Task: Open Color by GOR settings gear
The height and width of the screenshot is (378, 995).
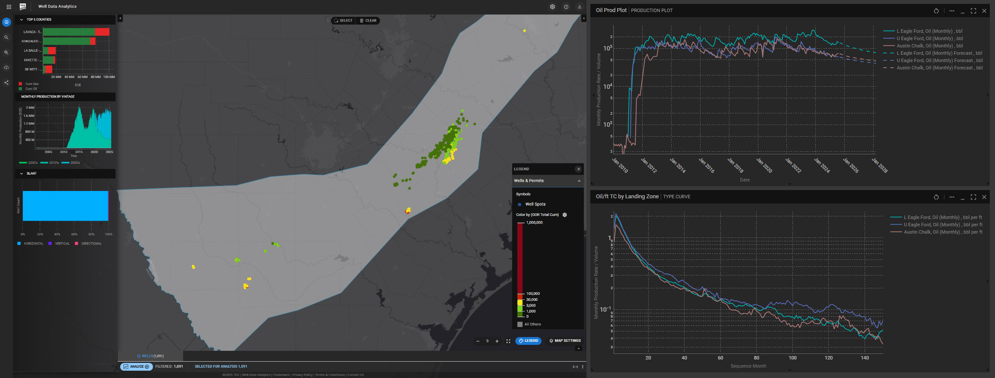Action: tap(564, 215)
